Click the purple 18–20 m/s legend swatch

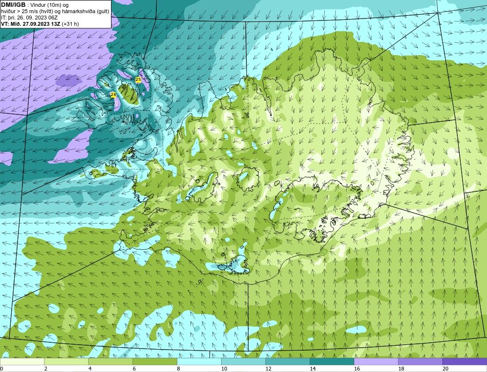(x=420, y=361)
